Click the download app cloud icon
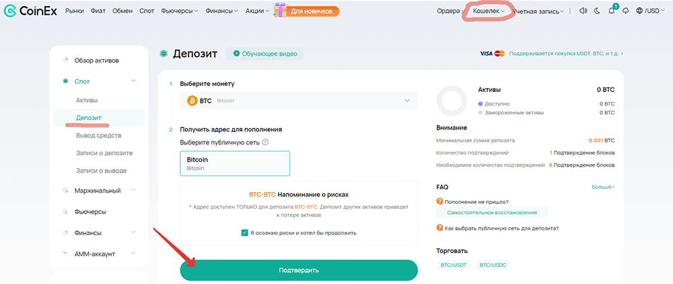This screenshot has width=673, height=284. pos(625,11)
